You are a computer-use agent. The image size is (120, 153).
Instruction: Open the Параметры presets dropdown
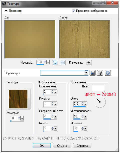click(x=86, y=73)
